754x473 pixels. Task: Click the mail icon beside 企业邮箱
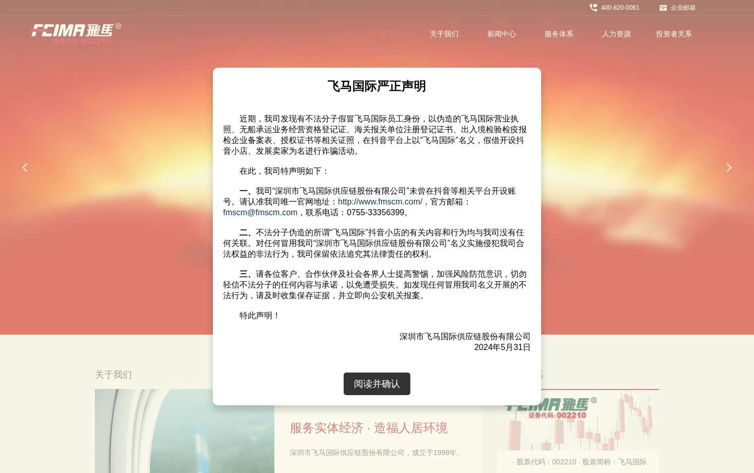click(663, 8)
